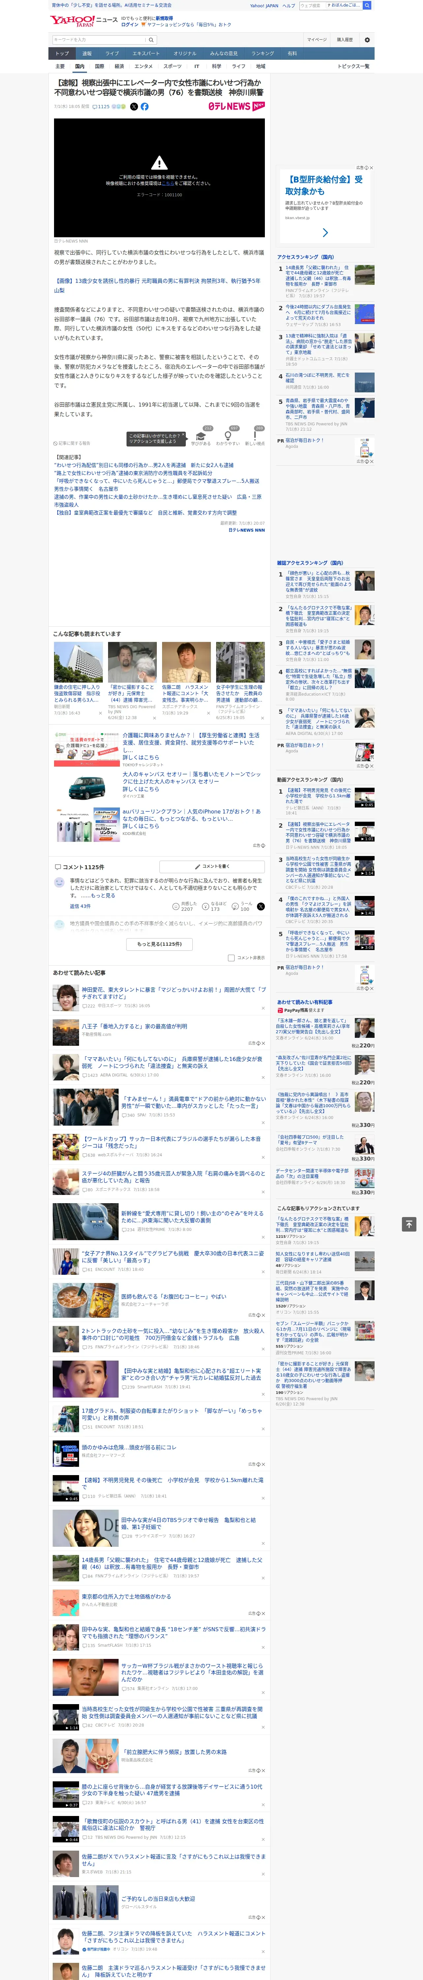Click the keyword search input field

click(99, 39)
